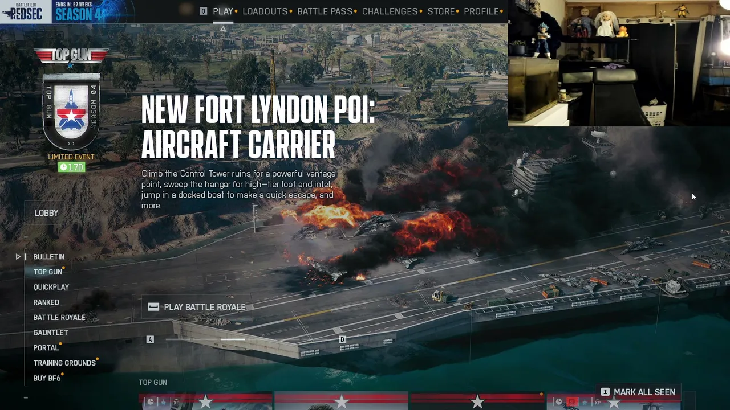Click the red icon on the fourth Top Gun card
The width and height of the screenshot is (730, 410).
(572, 402)
